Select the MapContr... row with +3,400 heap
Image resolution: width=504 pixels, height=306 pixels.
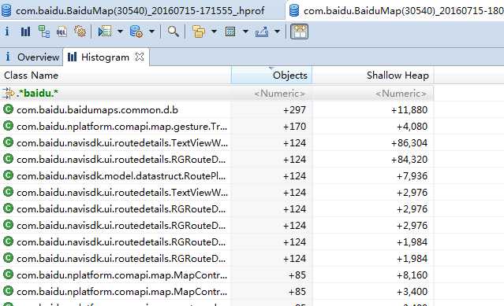(217, 292)
